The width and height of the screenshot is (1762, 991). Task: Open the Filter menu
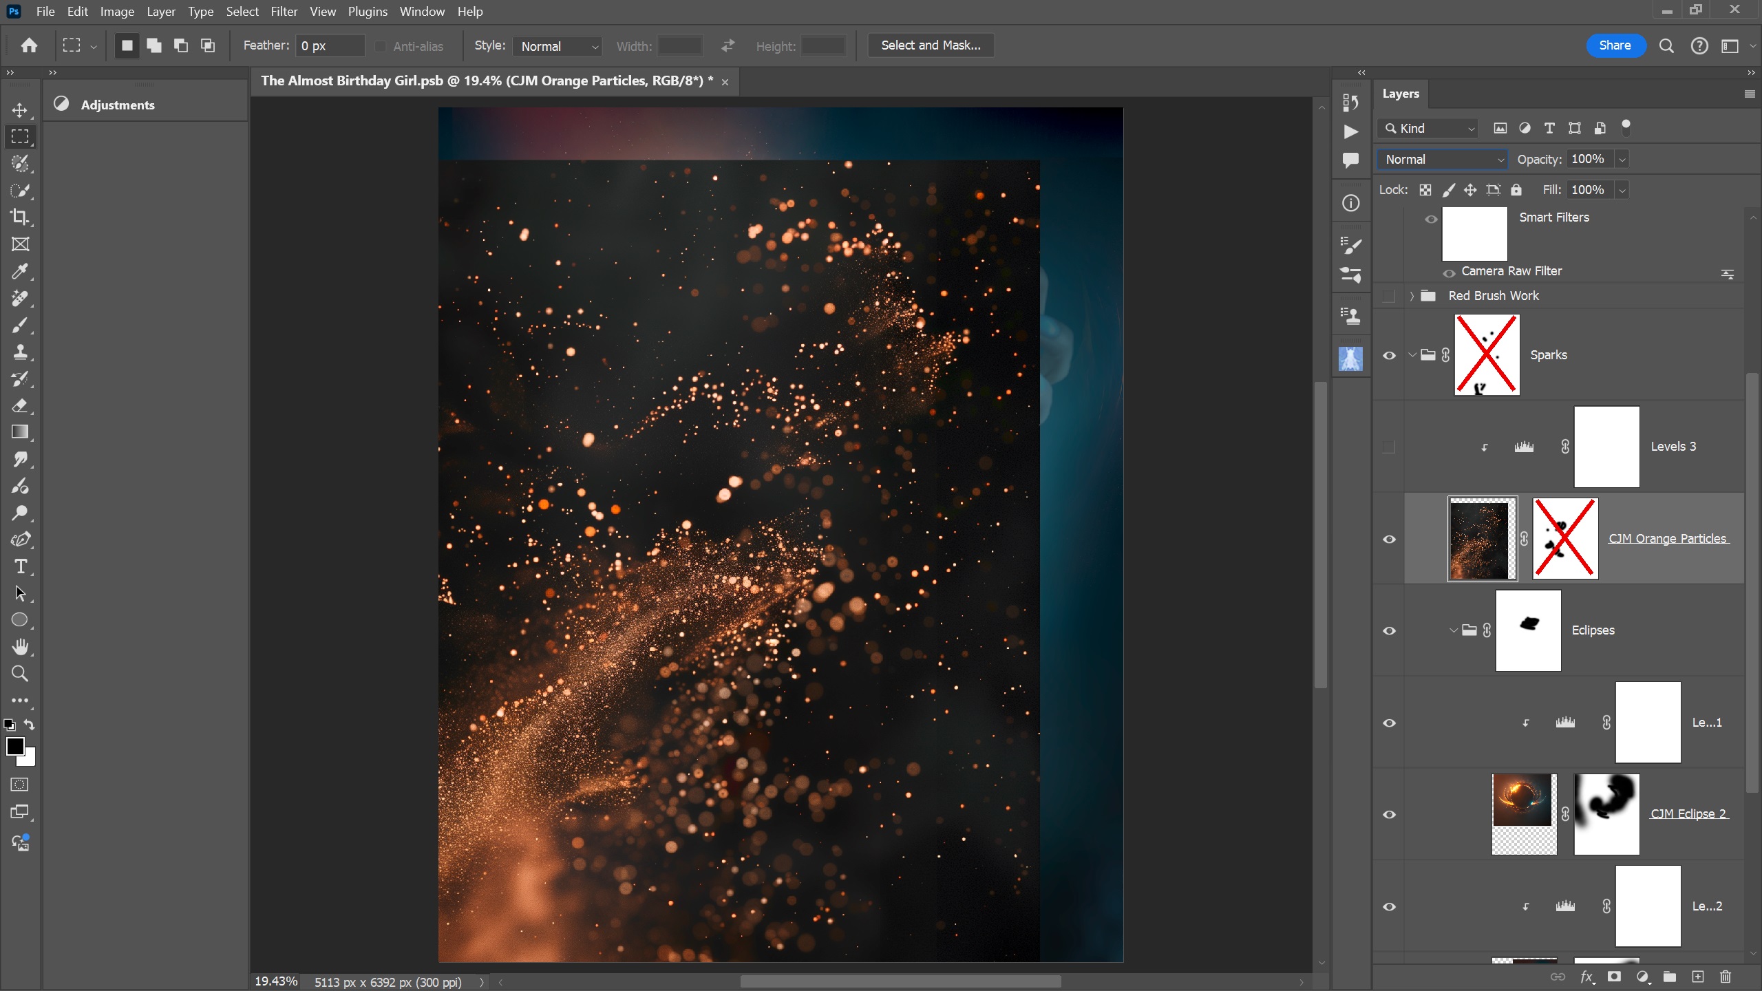[x=284, y=12]
